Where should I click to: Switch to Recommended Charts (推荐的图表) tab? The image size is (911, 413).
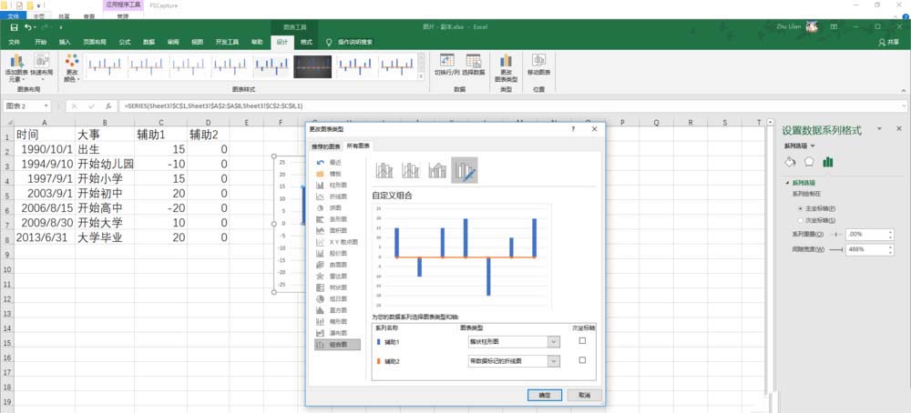point(325,146)
